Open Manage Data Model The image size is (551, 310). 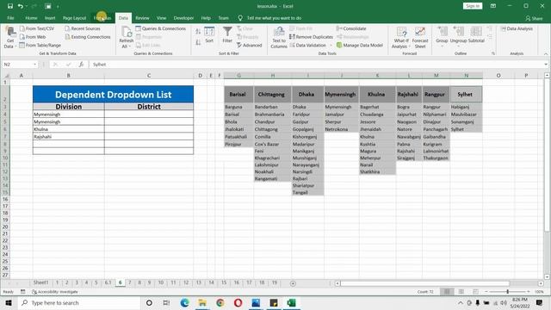pos(360,46)
